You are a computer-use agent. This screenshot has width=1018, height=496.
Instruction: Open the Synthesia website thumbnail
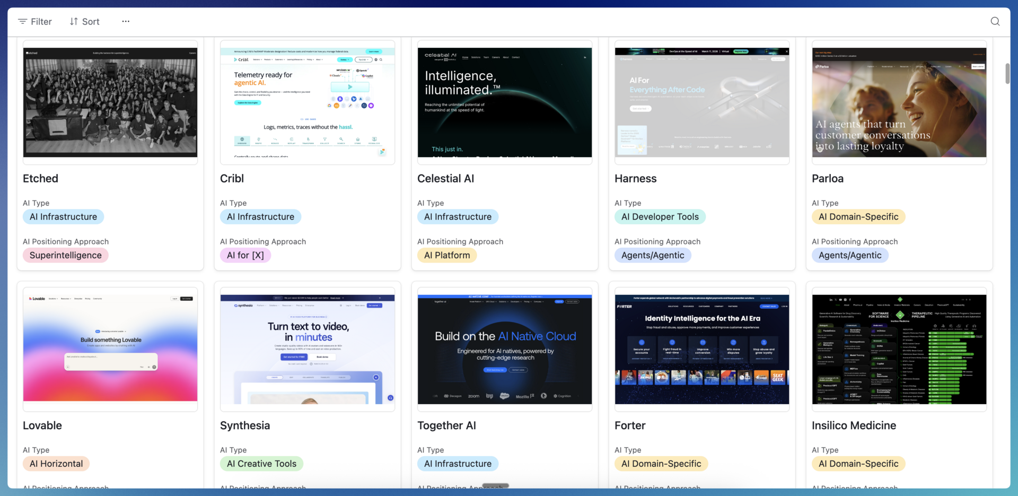point(308,349)
